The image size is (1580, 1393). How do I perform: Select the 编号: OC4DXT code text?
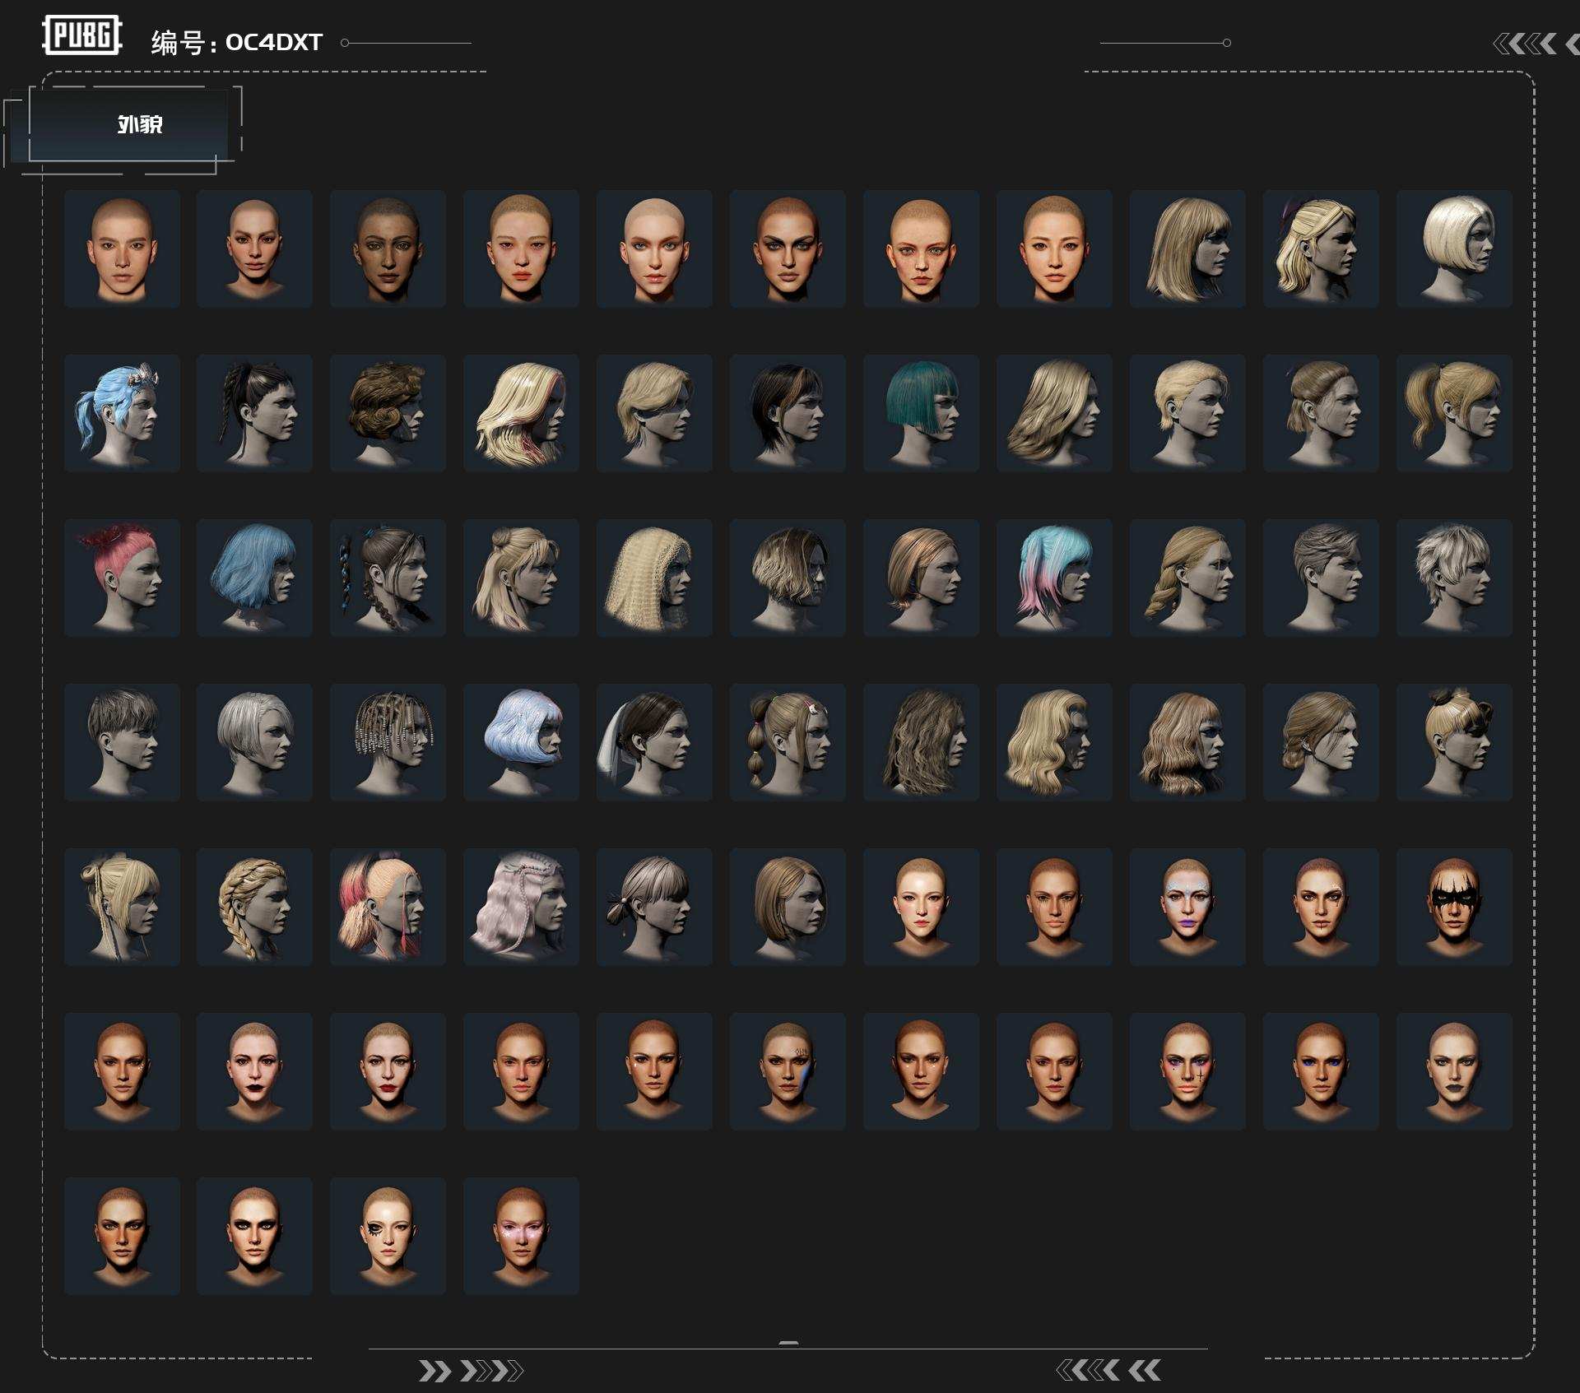pyautogui.click(x=237, y=42)
